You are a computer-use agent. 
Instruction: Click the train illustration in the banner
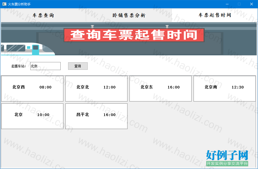28,49
